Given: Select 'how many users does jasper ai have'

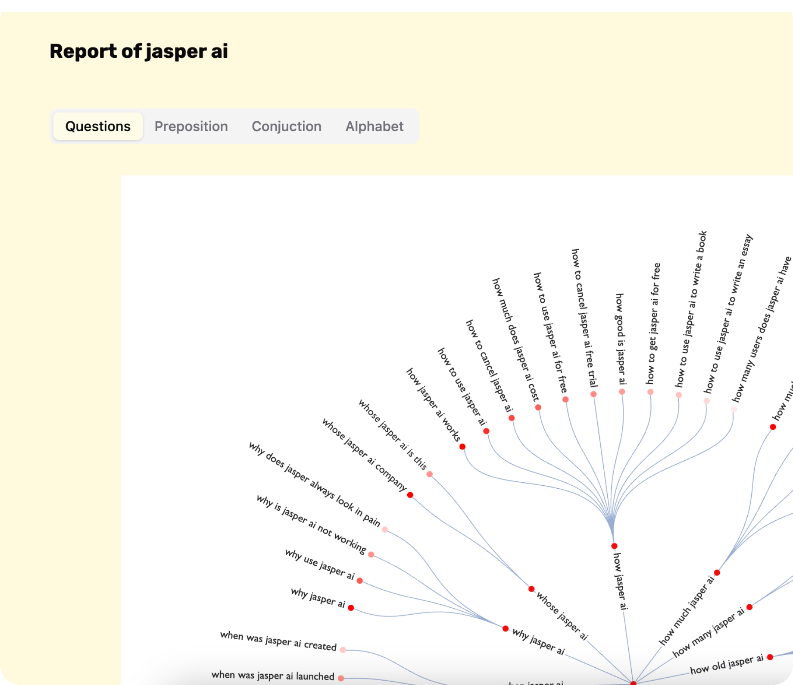Looking at the screenshot, I should [x=762, y=329].
